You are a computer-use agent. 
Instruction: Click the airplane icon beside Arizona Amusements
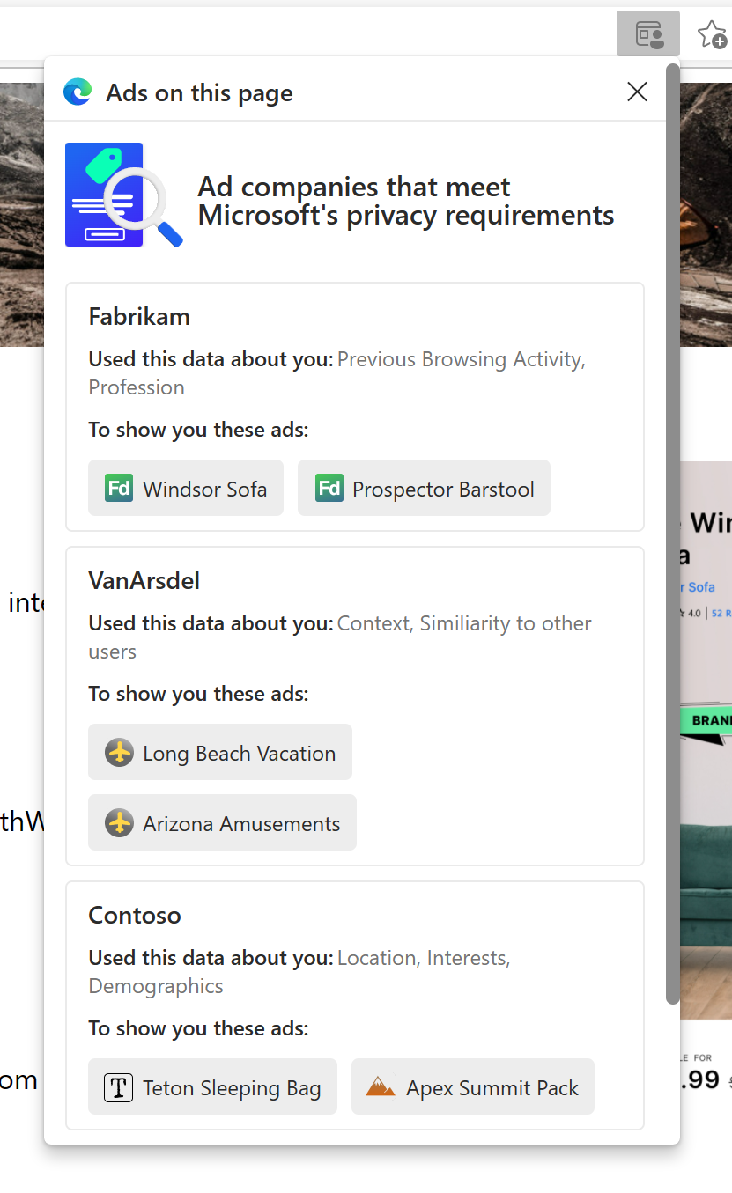(119, 823)
